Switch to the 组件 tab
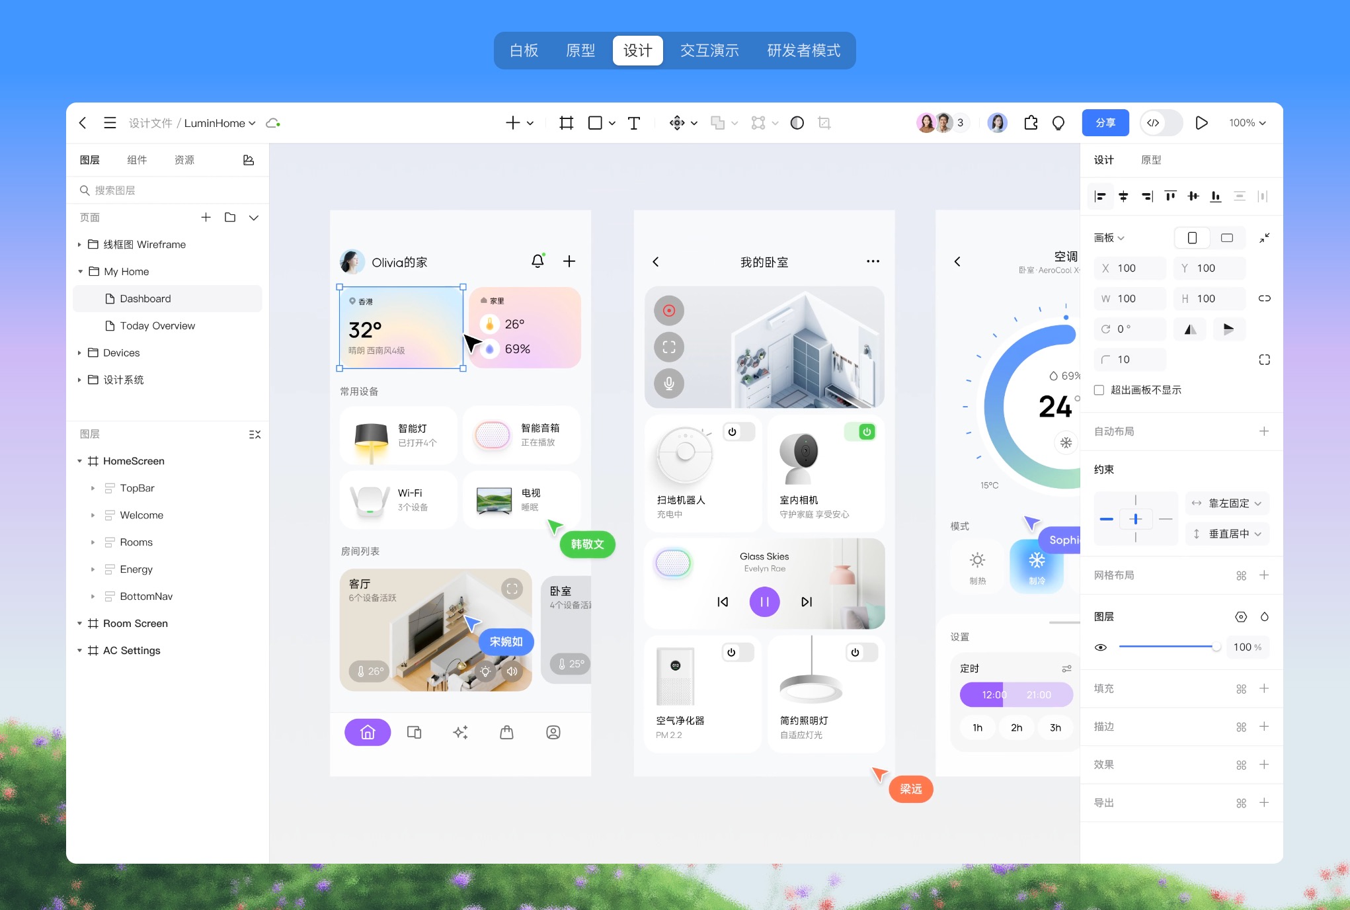 tap(137, 160)
